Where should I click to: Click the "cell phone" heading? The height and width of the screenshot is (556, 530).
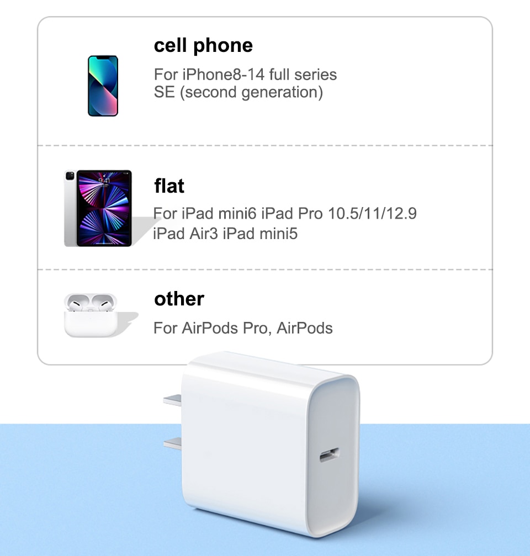tap(203, 46)
